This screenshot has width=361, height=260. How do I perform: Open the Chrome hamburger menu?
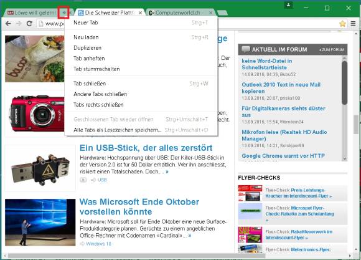pos(353,24)
